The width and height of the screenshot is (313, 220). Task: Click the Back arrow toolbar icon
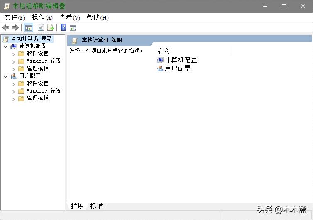(x=6, y=27)
